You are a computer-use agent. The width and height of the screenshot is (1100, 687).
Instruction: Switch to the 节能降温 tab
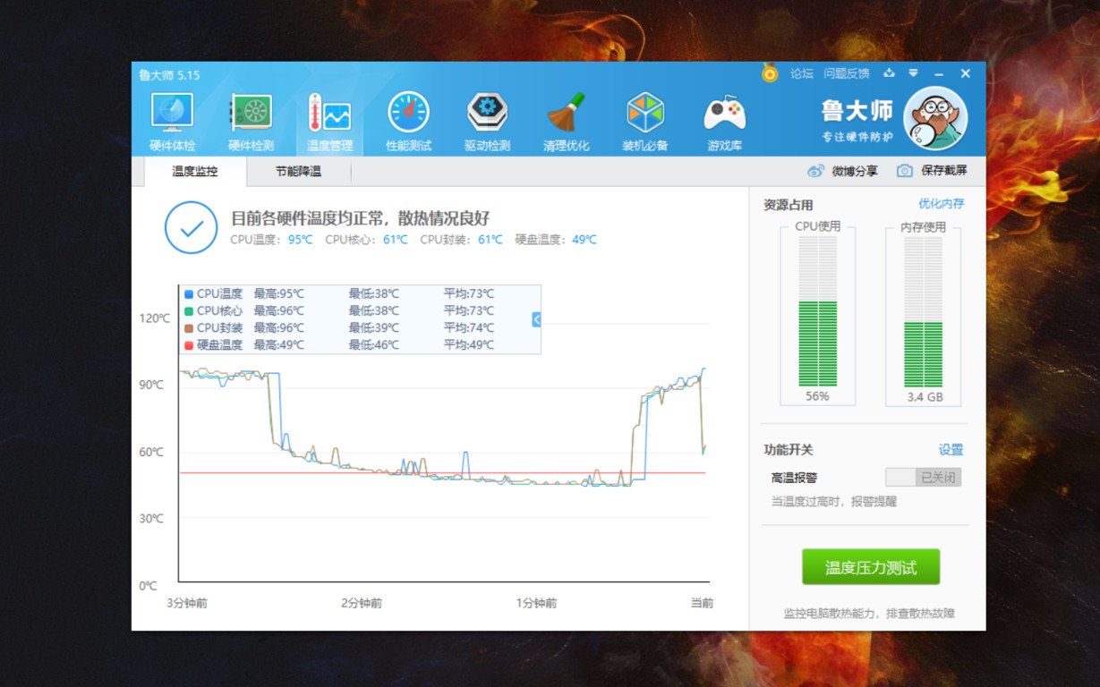click(x=299, y=171)
